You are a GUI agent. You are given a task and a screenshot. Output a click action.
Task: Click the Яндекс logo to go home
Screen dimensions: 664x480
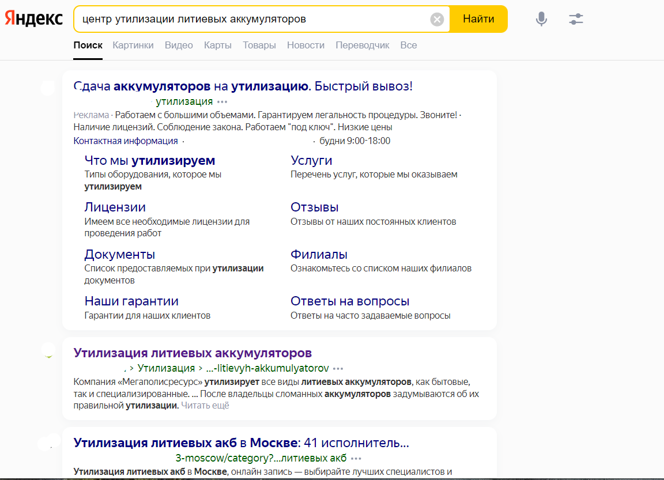[33, 18]
